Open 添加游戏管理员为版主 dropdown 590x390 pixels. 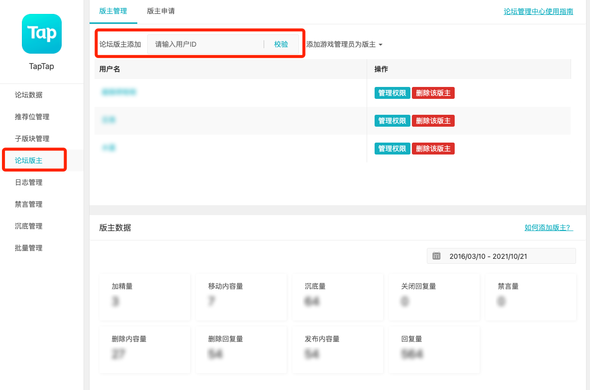pos(344,44)
